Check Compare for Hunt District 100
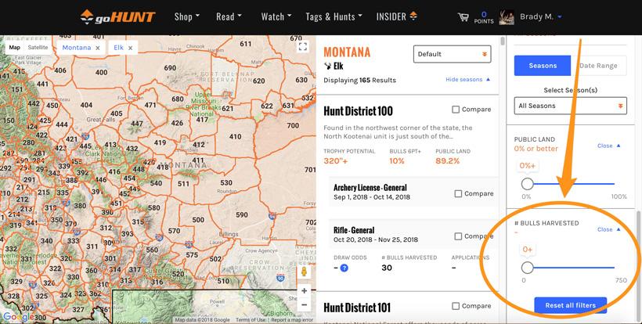This screenshot has height=324, width=642. click(456, 110)
